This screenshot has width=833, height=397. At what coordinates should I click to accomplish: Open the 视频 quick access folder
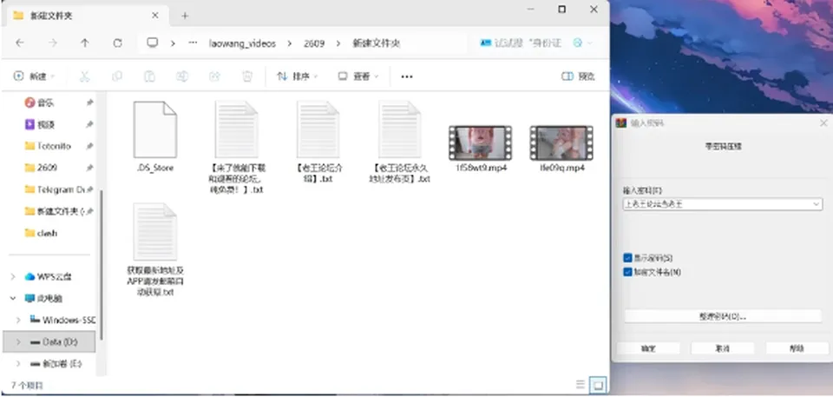[x=46, y=124]
